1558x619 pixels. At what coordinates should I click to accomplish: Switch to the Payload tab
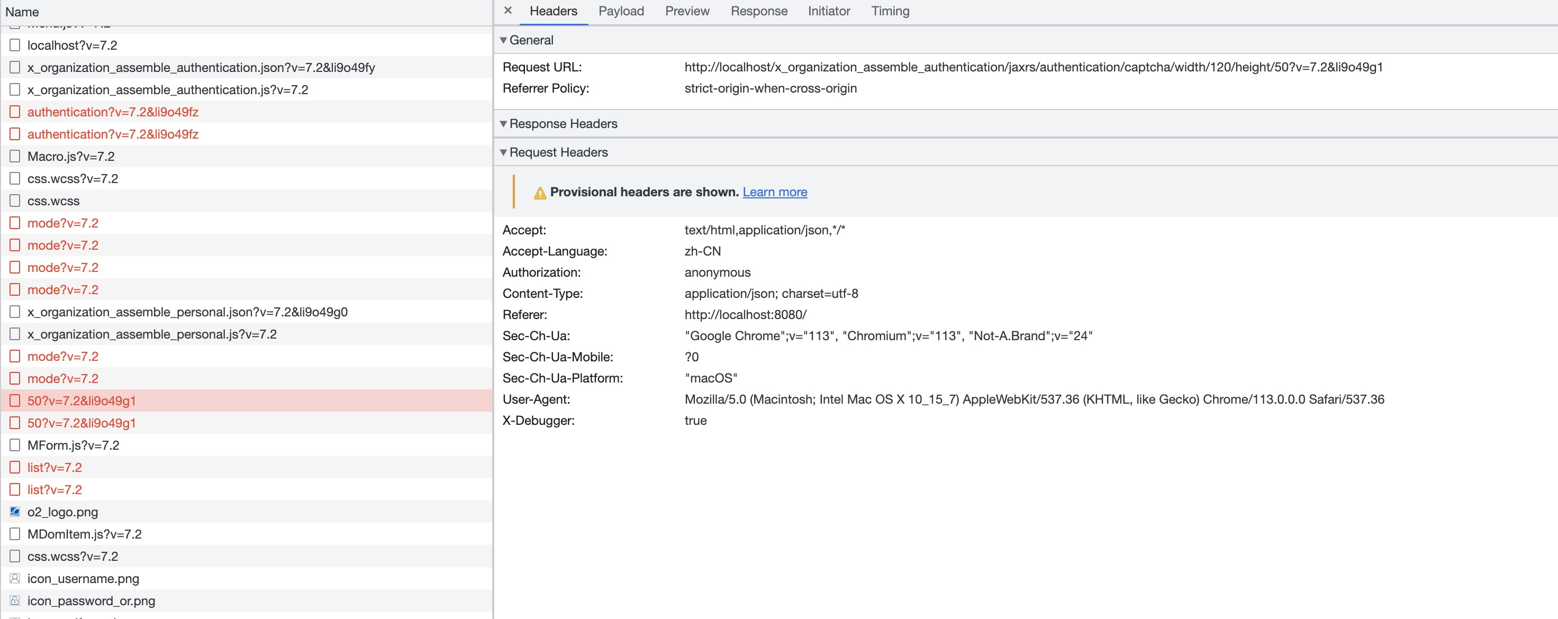coord(621,11)
